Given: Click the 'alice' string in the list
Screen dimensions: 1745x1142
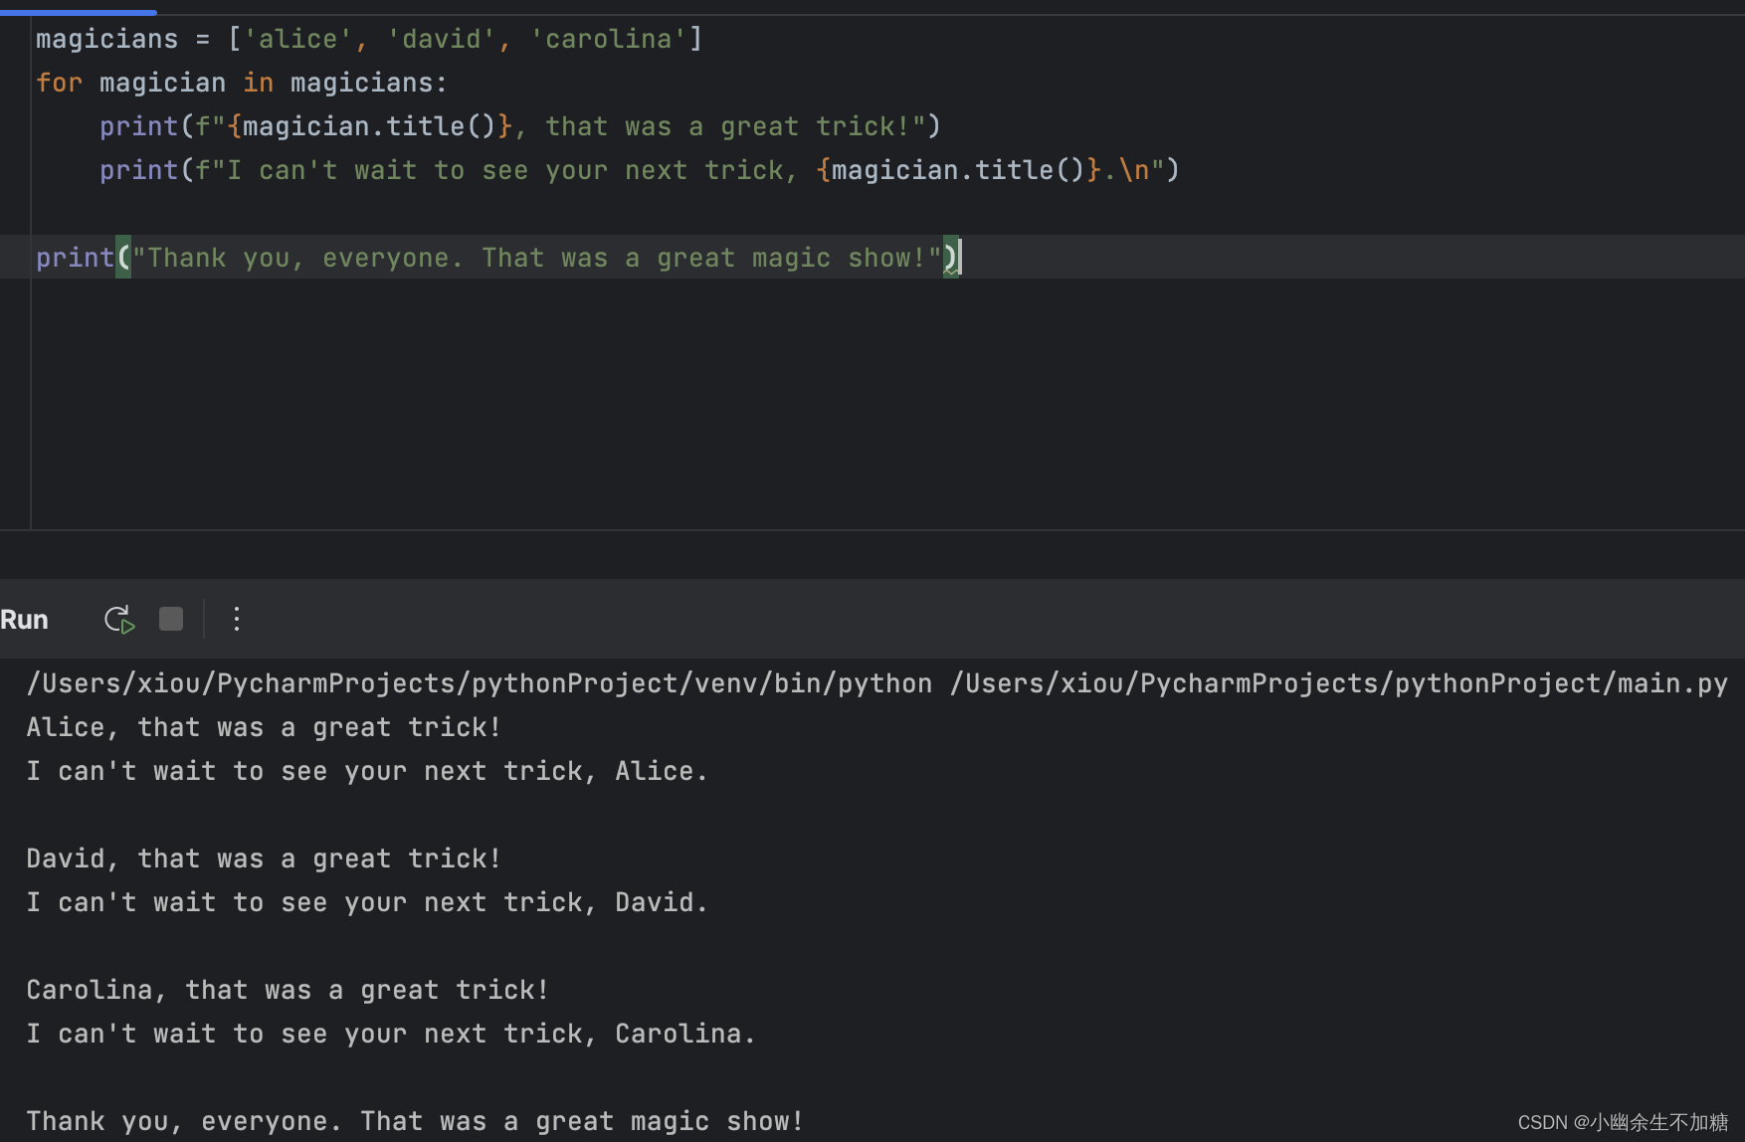Looking at the screenshot, I should (x=297, y=39).
